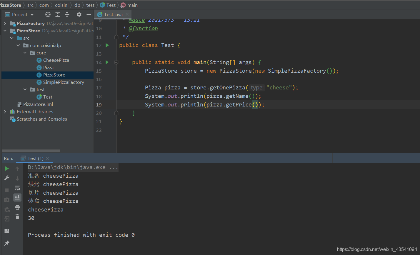Click breadcrumb 'coisini' in navigation bar

coord(62,5)
